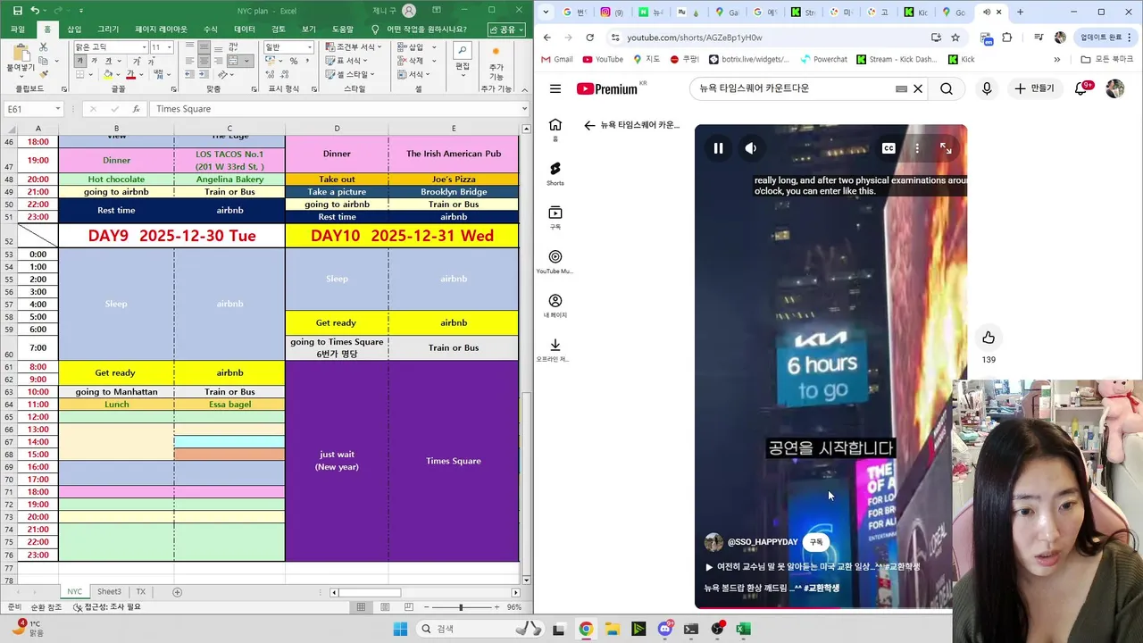Viewport: 1143px width, 643px height.
Task: Open Downloads in YouTube sidebar
Action: 555,349
